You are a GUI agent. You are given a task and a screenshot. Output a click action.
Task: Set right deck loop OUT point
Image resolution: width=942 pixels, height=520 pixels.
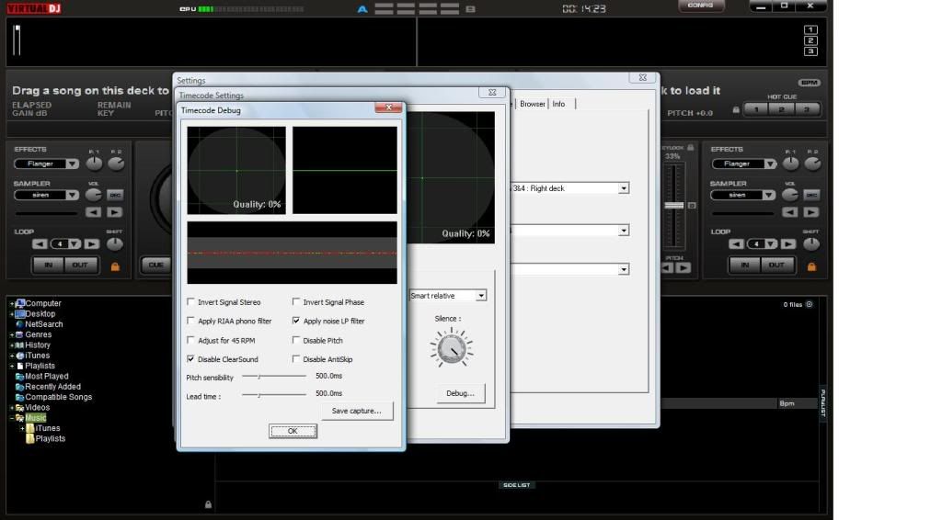[776, 265]
